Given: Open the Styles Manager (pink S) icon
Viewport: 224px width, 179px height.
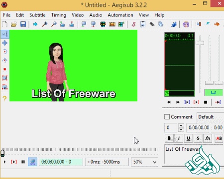Looking at the screenshot, I should pyautogui.click(x=134, y=24).
